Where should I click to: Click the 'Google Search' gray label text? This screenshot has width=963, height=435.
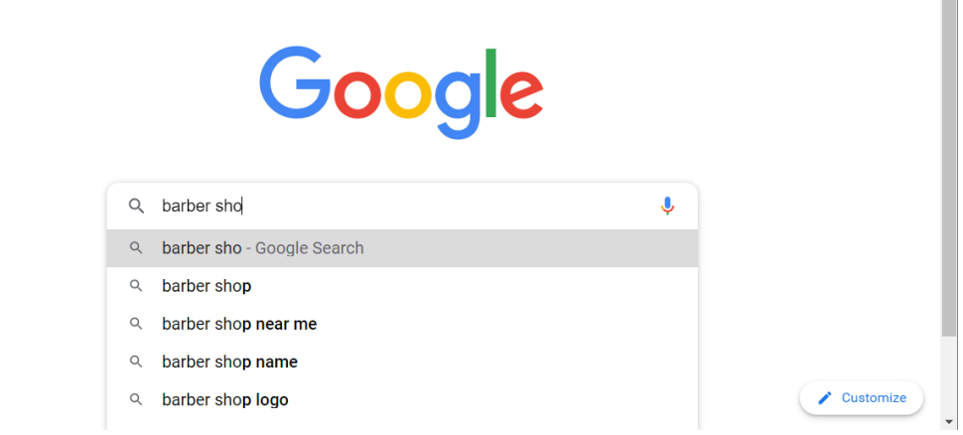point(309,248)
